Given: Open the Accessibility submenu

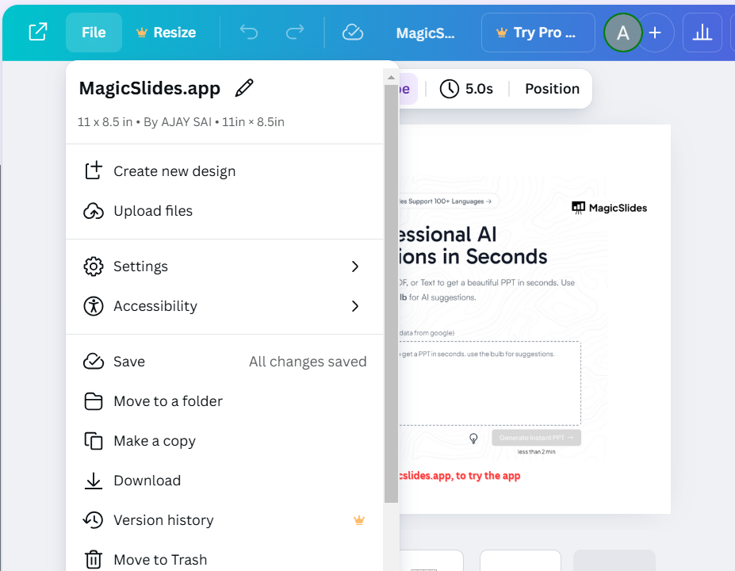Looking at the screenshot, I should point(224,306).
